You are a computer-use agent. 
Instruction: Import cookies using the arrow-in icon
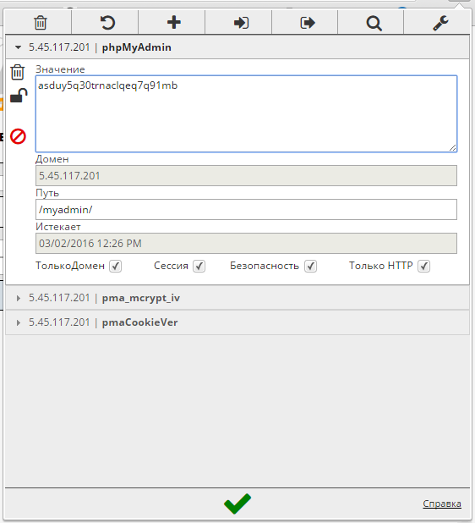tap(241, 23)
